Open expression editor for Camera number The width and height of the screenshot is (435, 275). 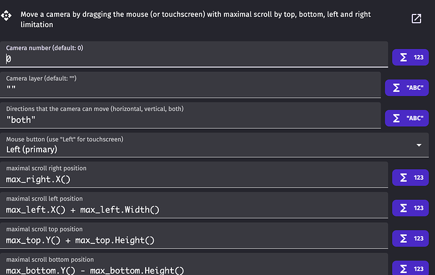coord(410,57)
